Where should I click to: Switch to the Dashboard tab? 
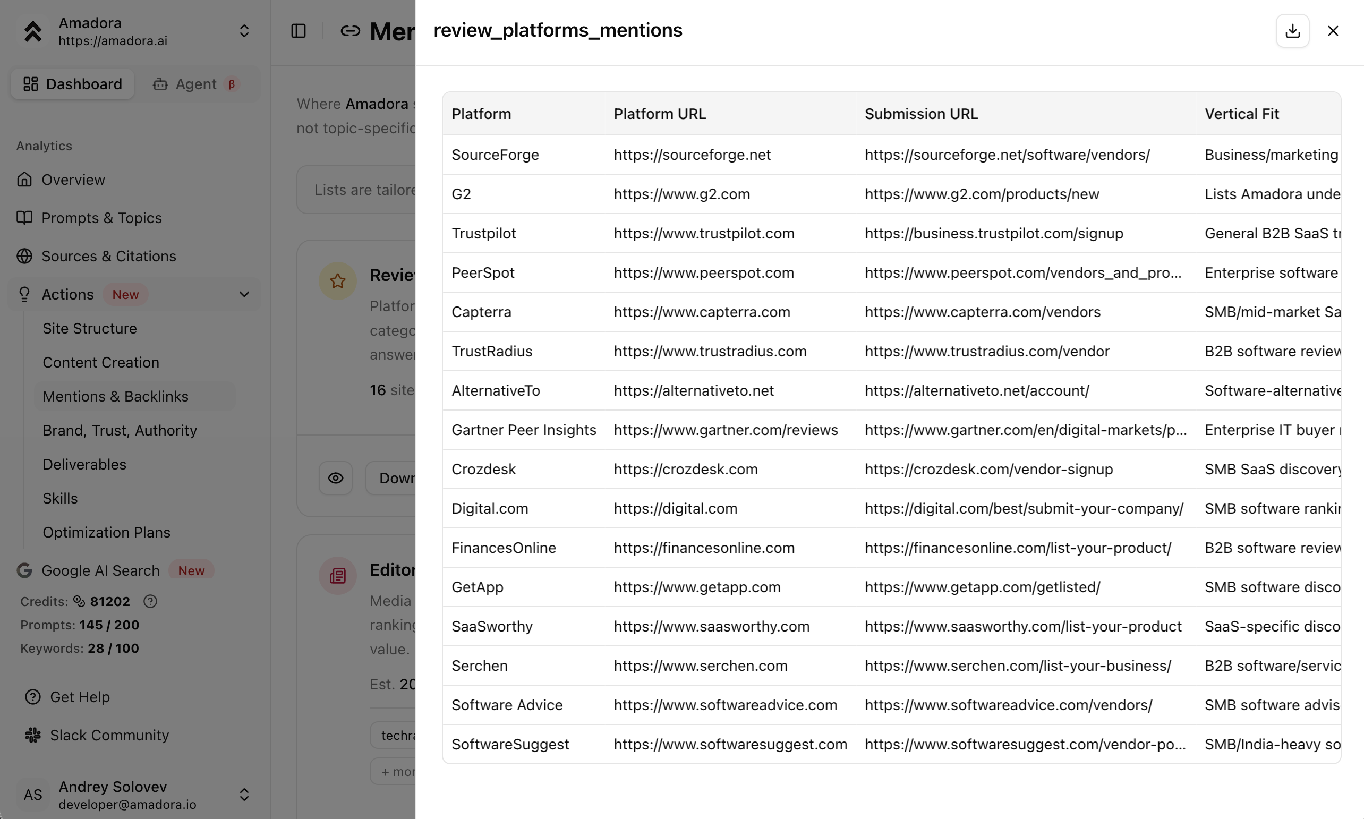pyautogui.click(x=72, y=84)
